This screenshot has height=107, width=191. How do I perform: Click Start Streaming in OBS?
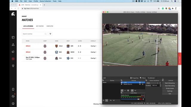170,83
